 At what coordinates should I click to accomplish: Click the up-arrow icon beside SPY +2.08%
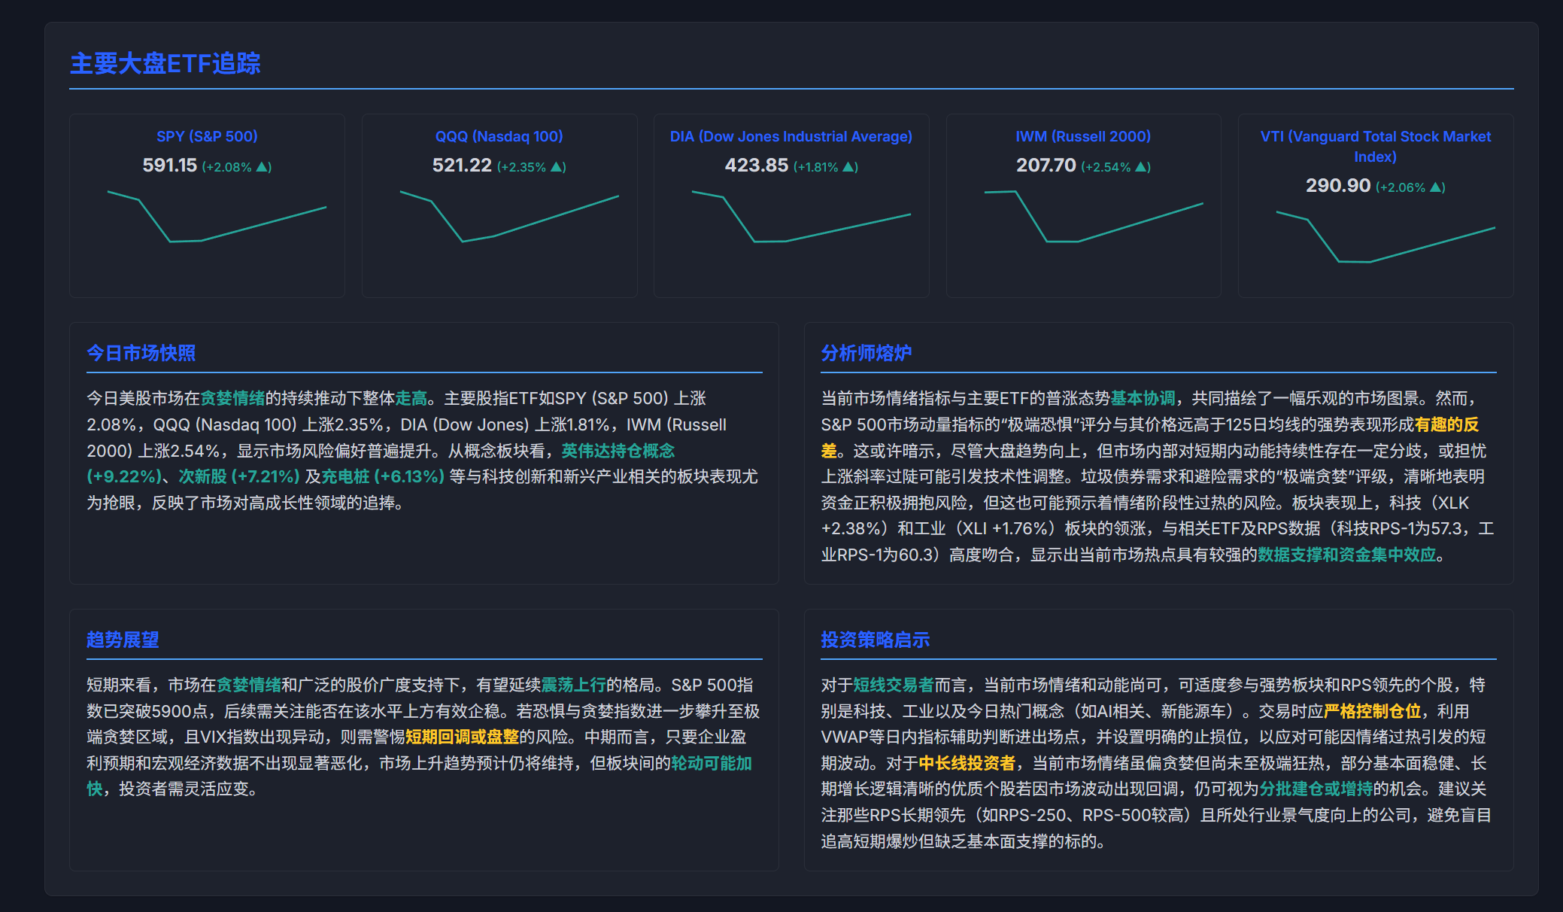(x=263, y=166)
